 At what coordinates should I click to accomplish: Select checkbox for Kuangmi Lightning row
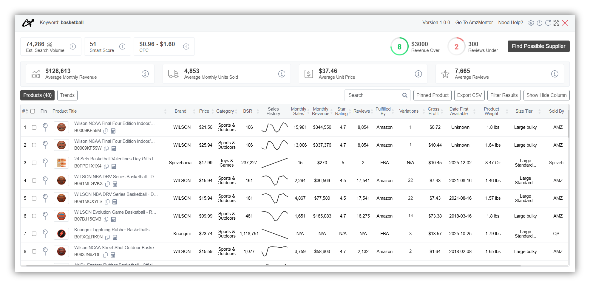[x=34, y=234]
